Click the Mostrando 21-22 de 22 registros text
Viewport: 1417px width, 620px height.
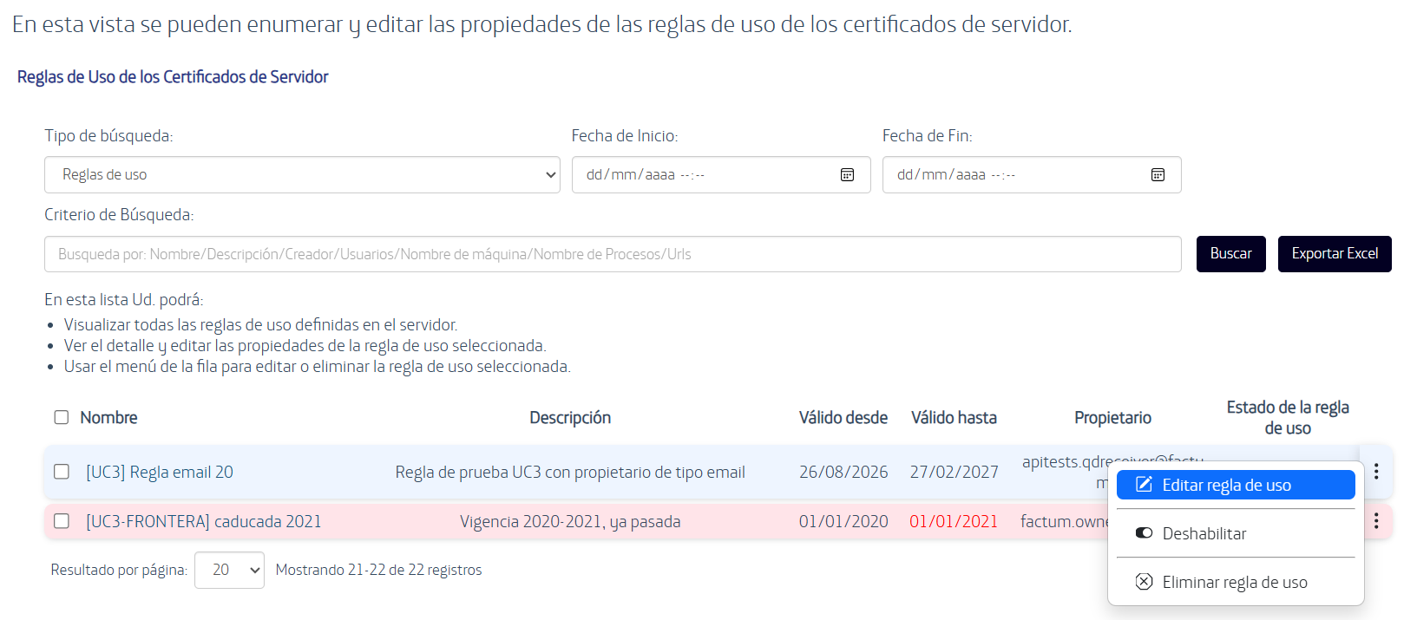pyautogui.click(x=378, y=570)
